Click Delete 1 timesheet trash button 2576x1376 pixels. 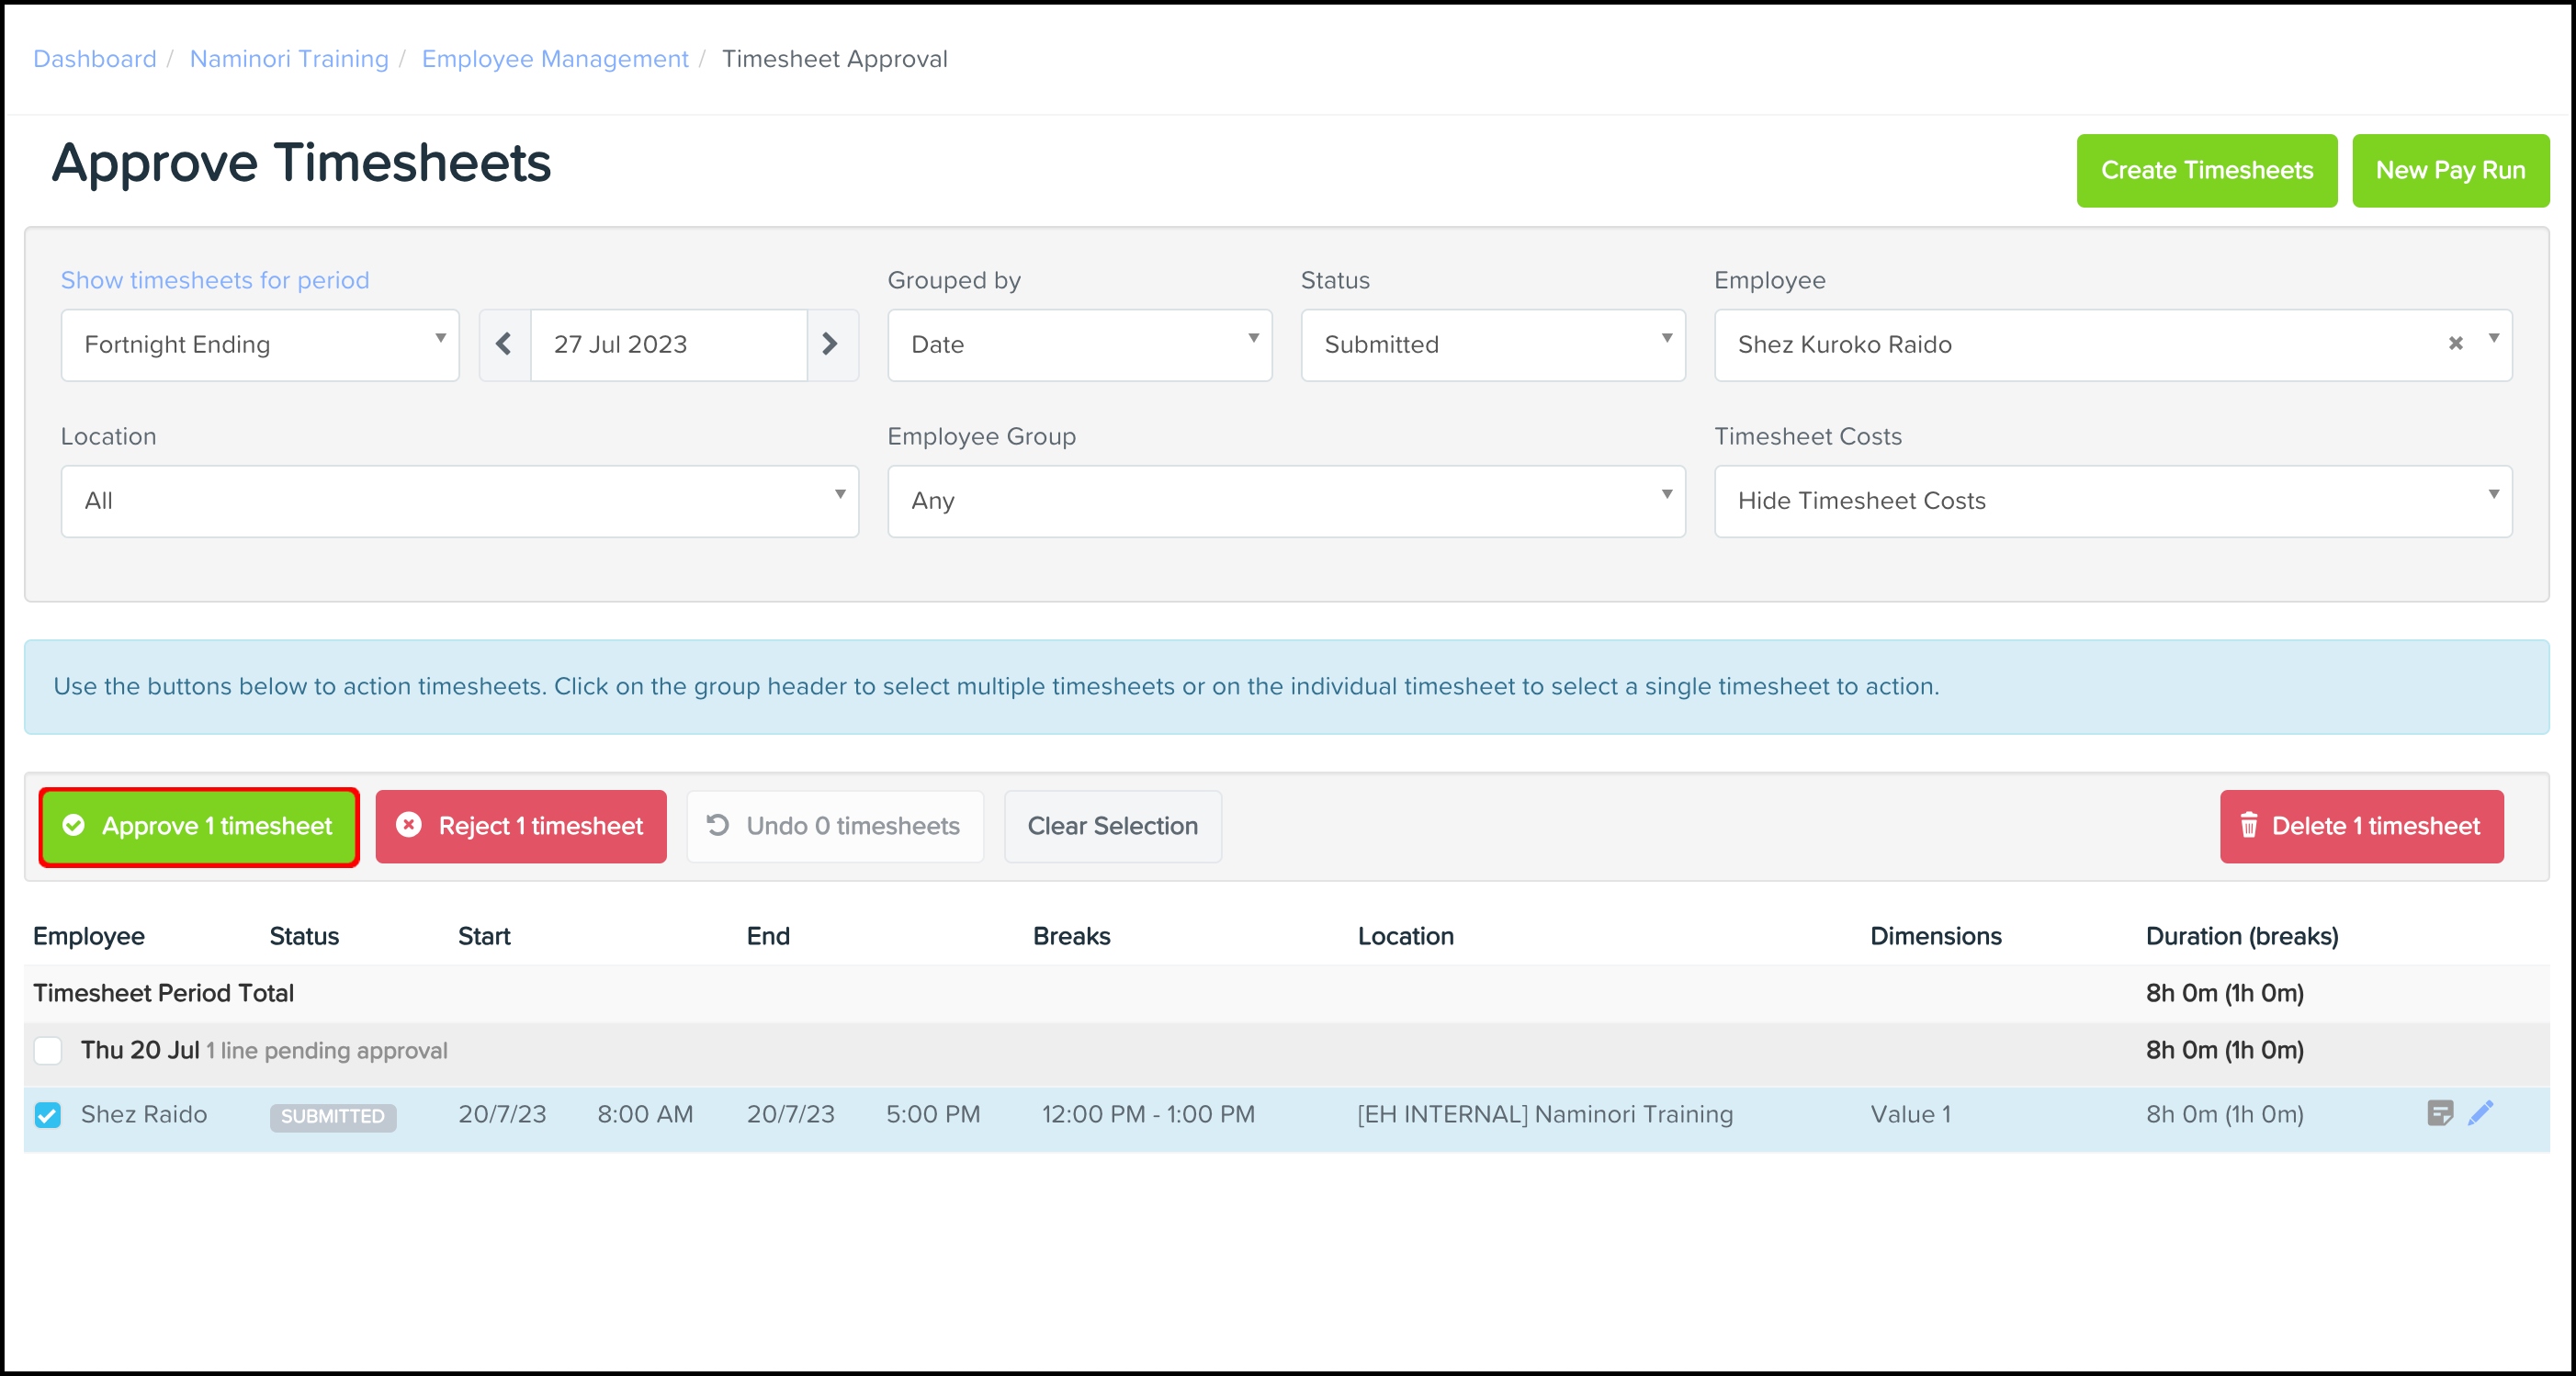(x=2361, y=826)
